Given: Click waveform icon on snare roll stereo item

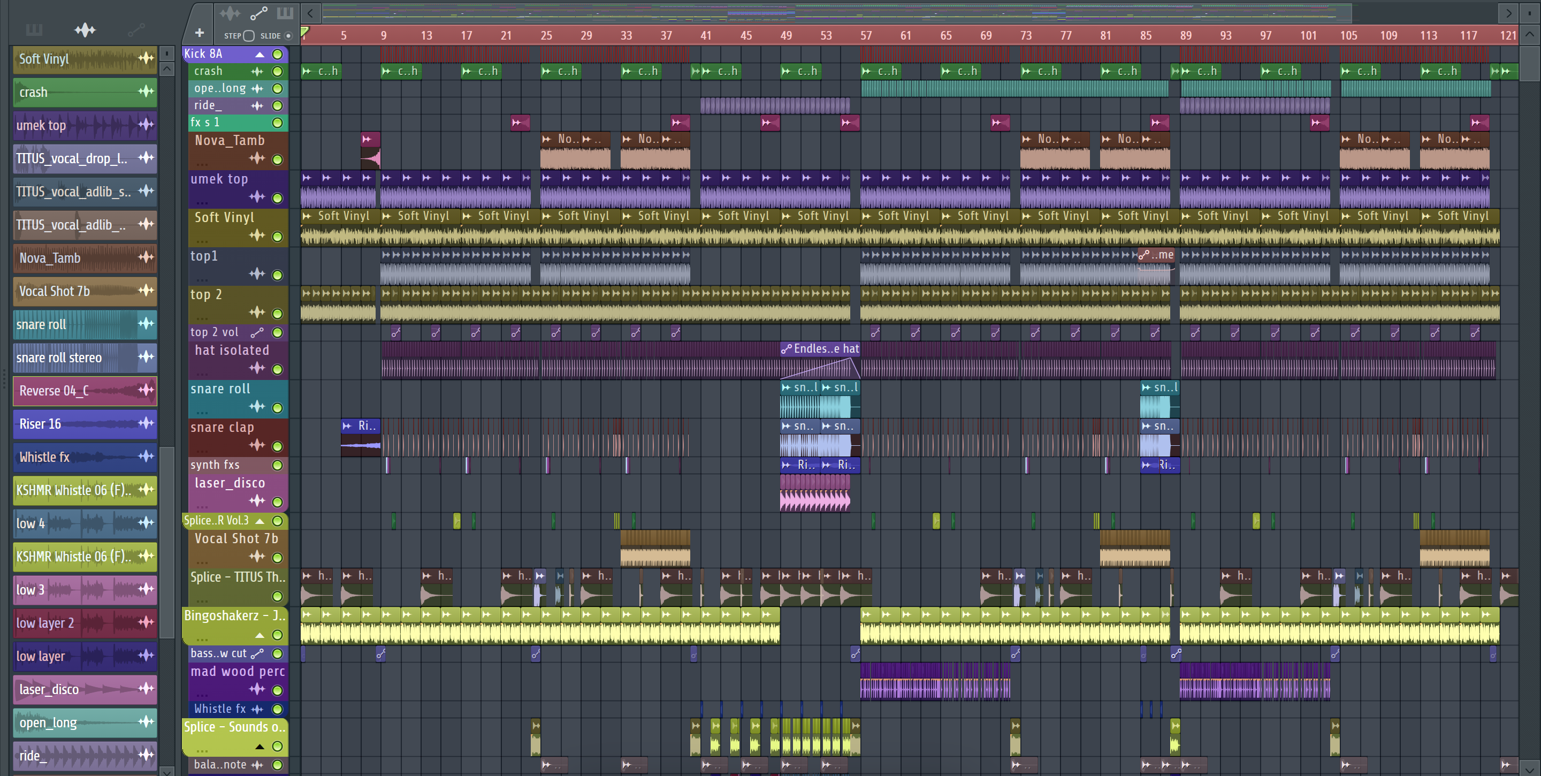Looking at the screenshot, I should 146,356.
